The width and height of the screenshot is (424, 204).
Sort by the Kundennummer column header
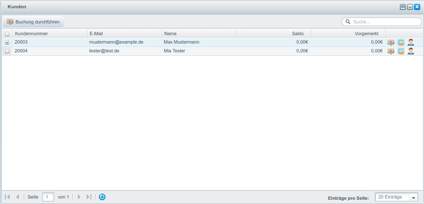tap(49, 34)
